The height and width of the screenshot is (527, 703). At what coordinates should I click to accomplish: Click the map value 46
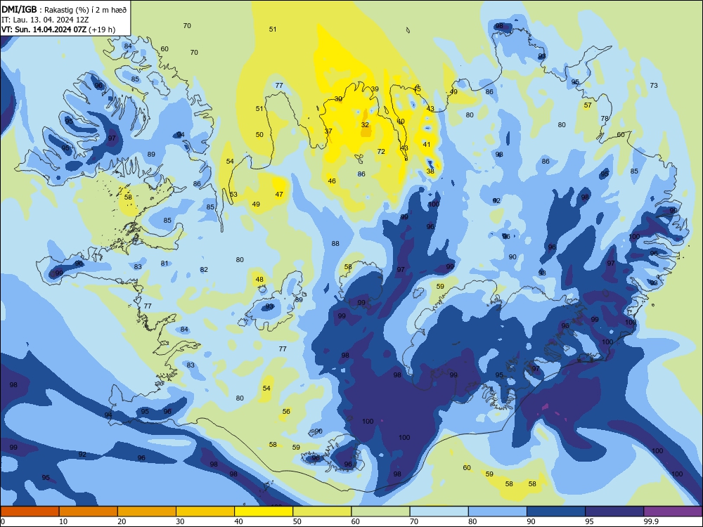pyautogui.click(x=332, y=181)
